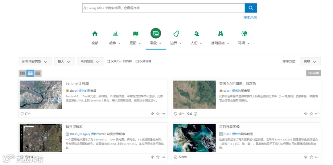Open 所有地区 region dropdown
Image resolution: width=333 pixels, height=165 pixels.
click(x=90, y=61)
